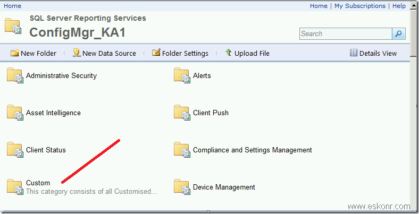Click into the Search text field

[x=346, y=33]
